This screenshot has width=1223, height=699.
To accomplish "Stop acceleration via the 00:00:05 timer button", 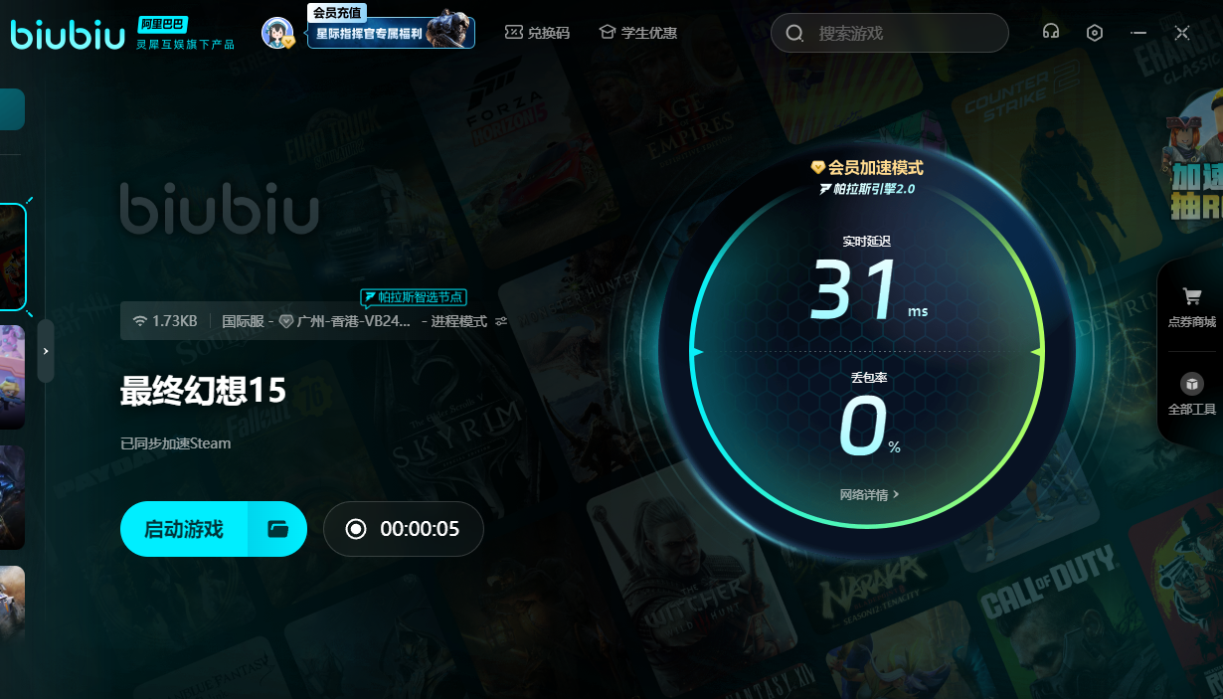I will pos(403,529).
